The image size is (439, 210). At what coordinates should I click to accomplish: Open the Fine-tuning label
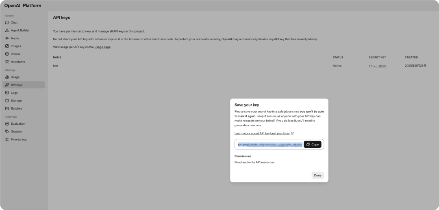19,140
